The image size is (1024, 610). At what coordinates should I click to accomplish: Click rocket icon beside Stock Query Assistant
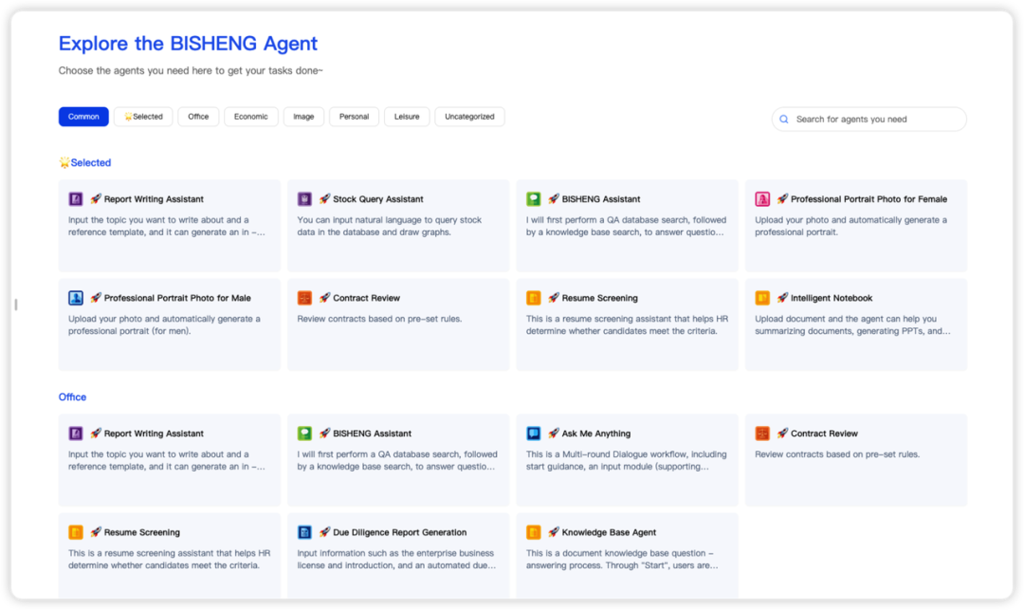(324, 198)
